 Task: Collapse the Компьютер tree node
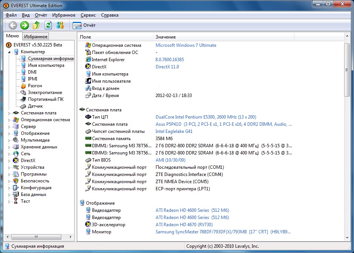click(9, 52)
